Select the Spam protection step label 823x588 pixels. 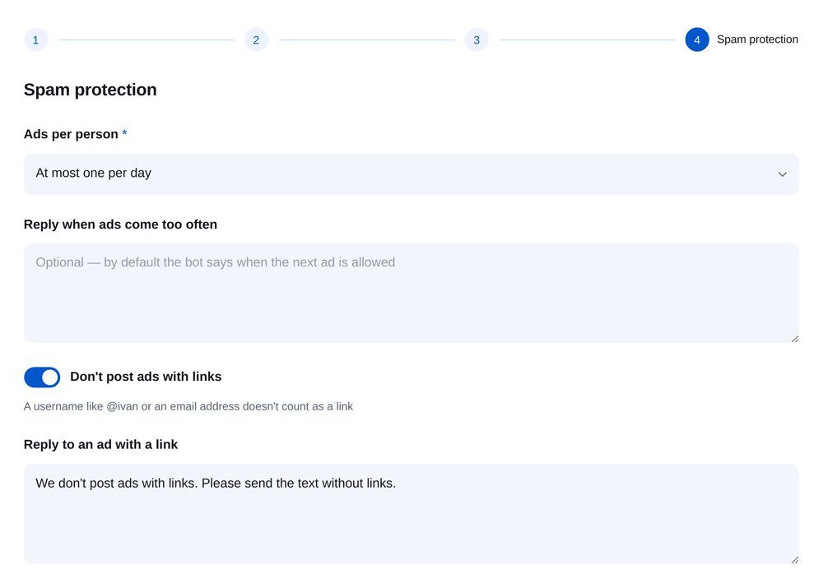click(x=757, y=39)
